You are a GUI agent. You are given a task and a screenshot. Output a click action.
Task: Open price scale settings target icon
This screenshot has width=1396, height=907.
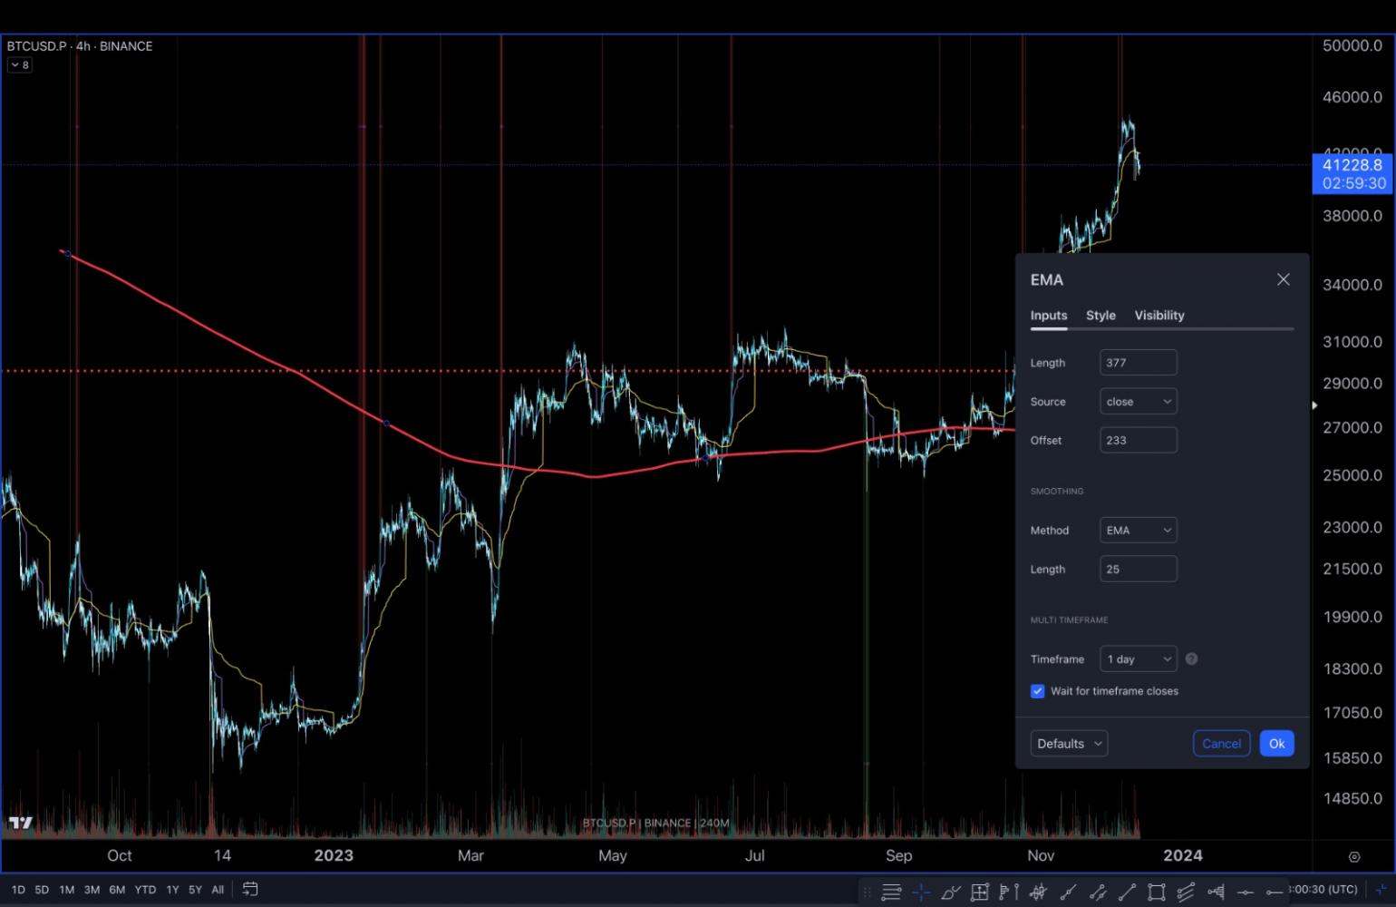click(x=1354, y=856)
